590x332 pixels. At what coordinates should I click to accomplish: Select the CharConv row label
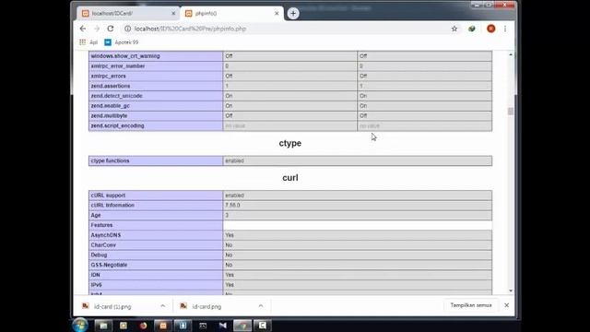[103, 245]
